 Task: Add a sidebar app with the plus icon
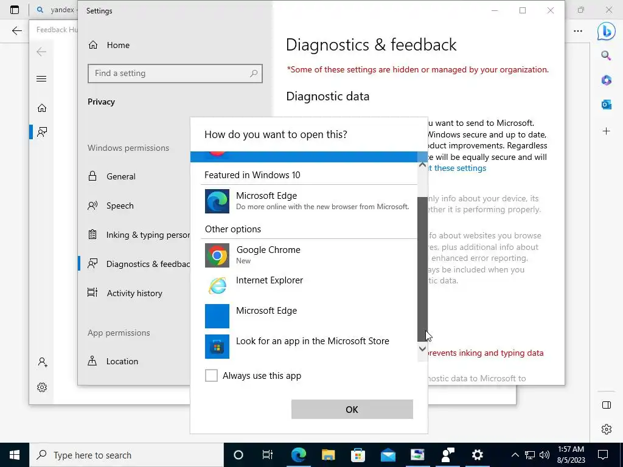[606, 131]
